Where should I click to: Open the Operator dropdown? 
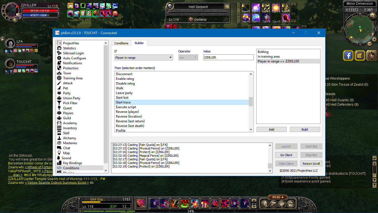[x=188, y=57]
